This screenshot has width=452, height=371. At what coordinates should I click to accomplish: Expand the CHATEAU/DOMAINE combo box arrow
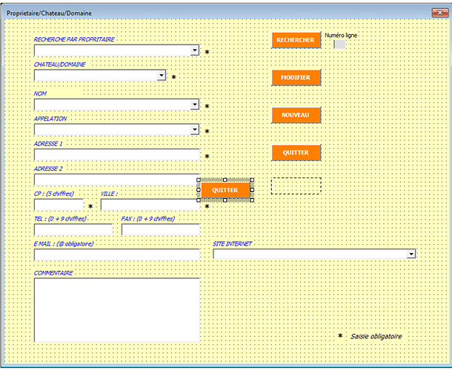162,76
